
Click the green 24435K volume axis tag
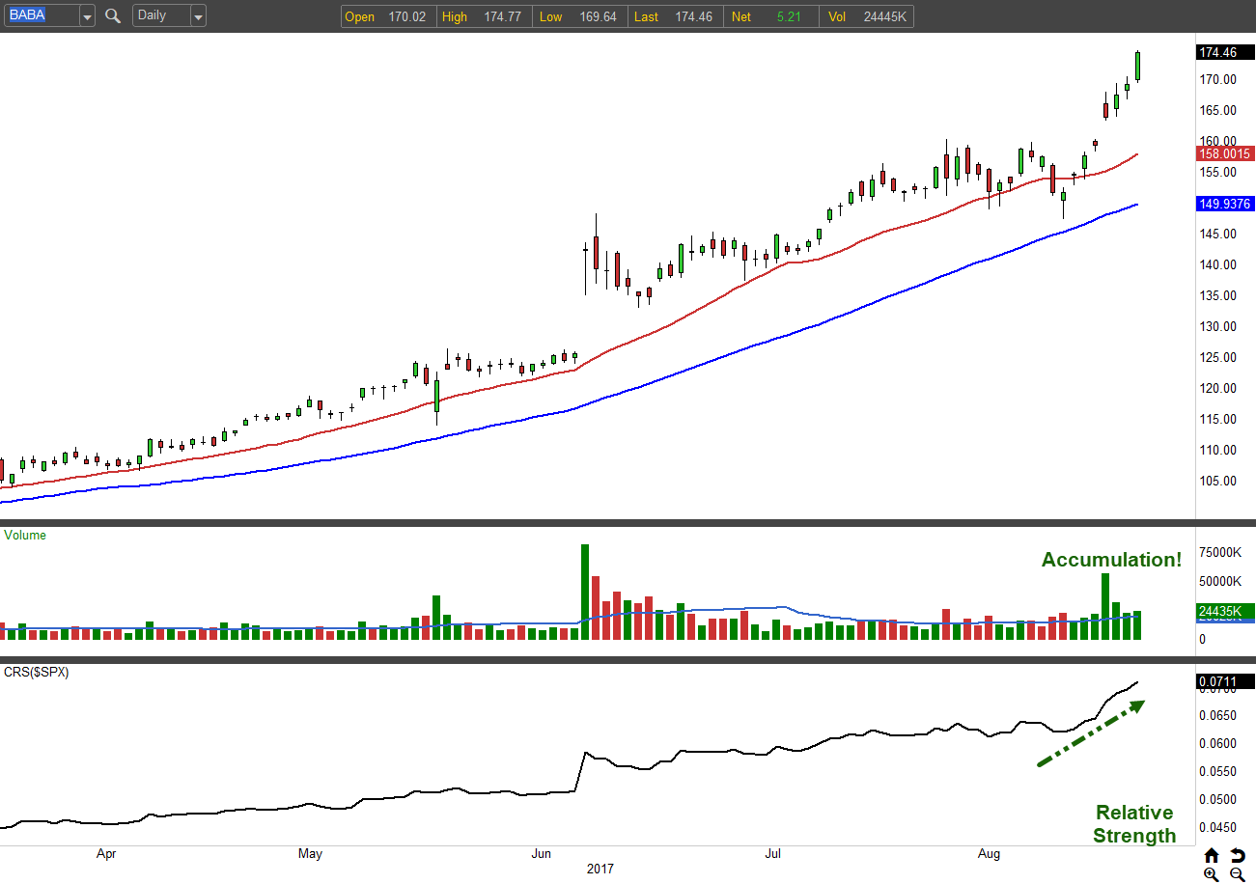tap(1224, 611)
